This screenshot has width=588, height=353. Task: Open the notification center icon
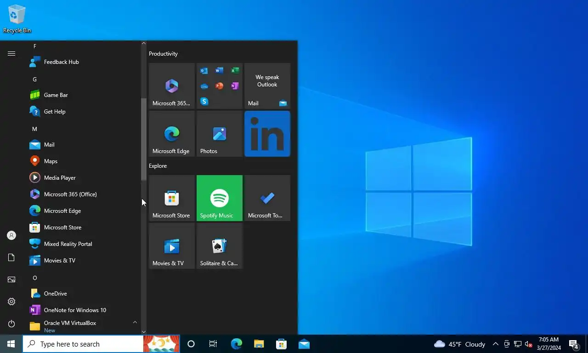(x=574, y=344)
